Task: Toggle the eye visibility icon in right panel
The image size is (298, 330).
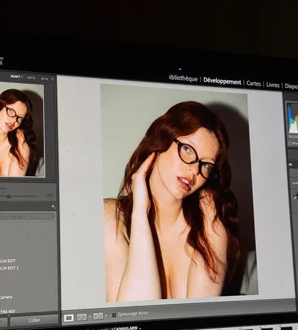Action: (290, 164)
